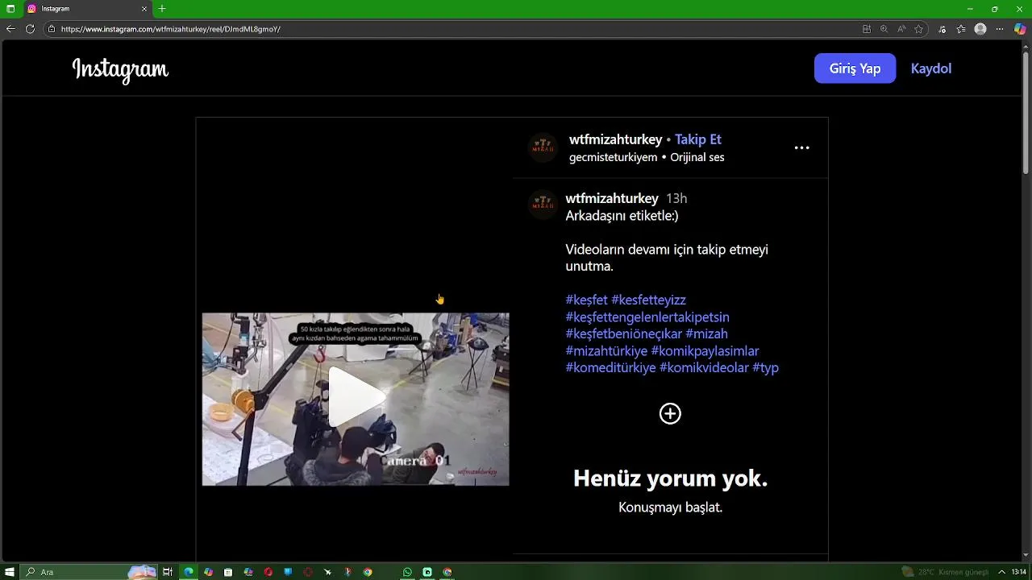
Task: View site information lock icon
Action: coord(52,29)
